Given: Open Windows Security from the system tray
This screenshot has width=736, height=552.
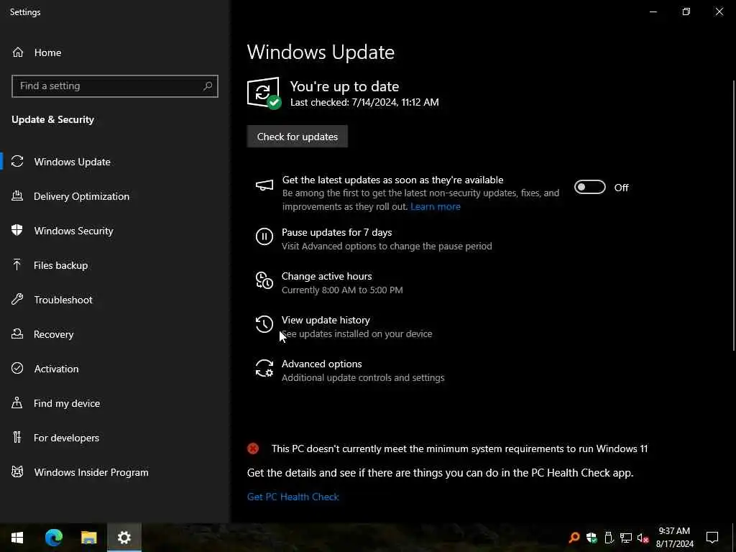Looking at the screenshot, I should click(592, 538).
